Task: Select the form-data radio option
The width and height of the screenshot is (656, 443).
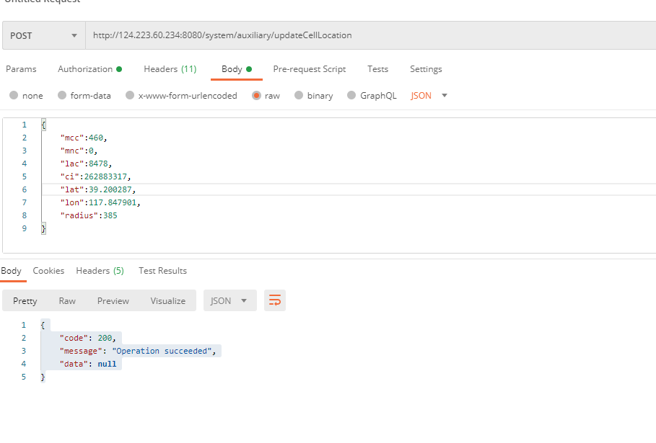Action: (x=62, y=95)
